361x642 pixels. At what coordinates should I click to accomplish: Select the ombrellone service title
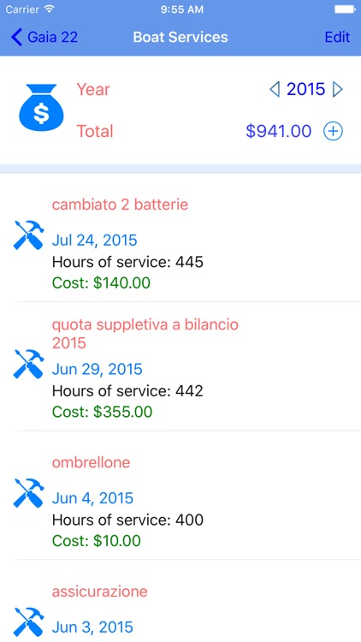point(91,462)
